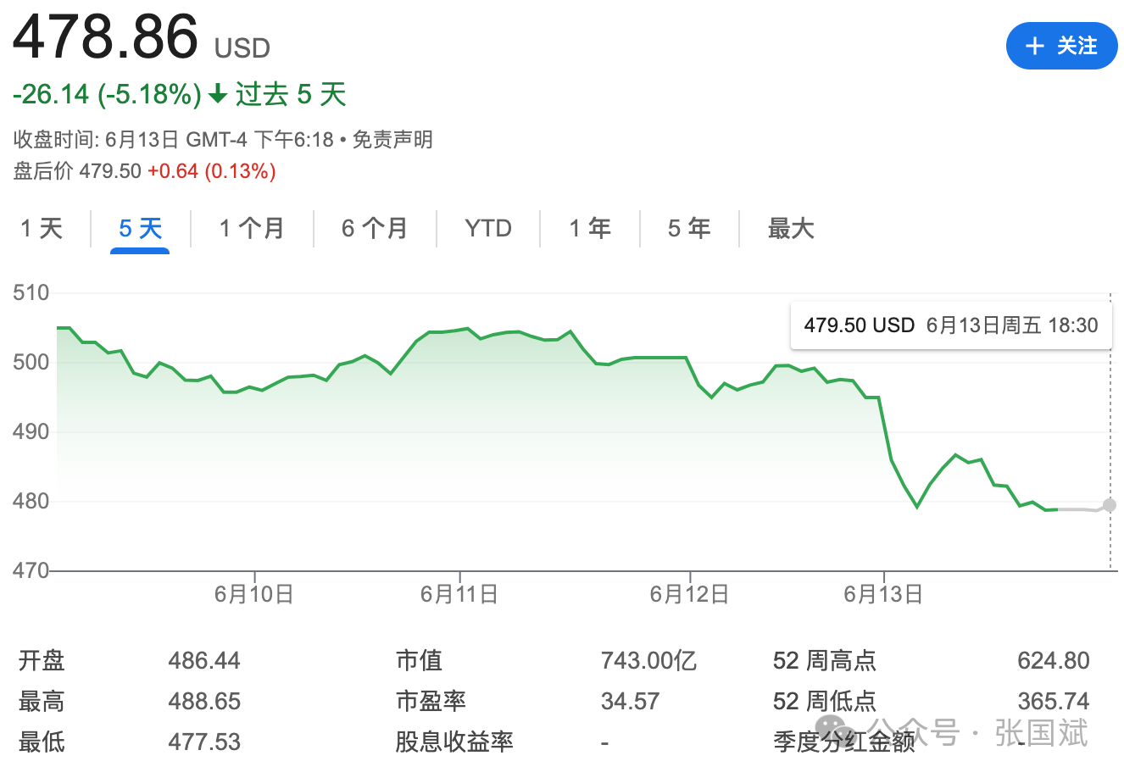Switch to the 6 个月 range
1124x778 pixels.
375,229
